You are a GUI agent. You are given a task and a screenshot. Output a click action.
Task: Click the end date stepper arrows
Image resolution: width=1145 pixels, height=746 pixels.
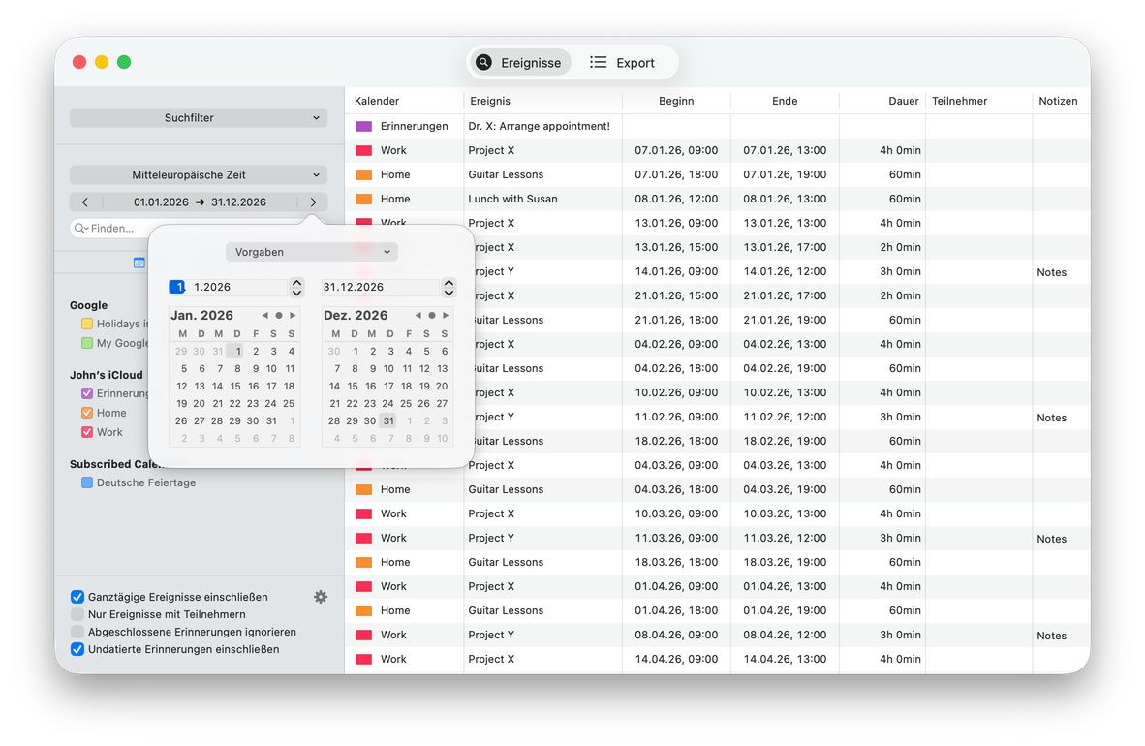coord(449,287)
